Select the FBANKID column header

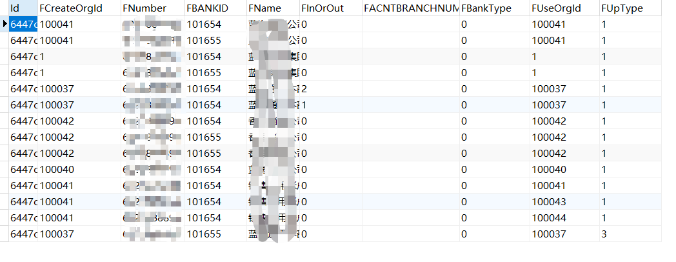(215, 8)
